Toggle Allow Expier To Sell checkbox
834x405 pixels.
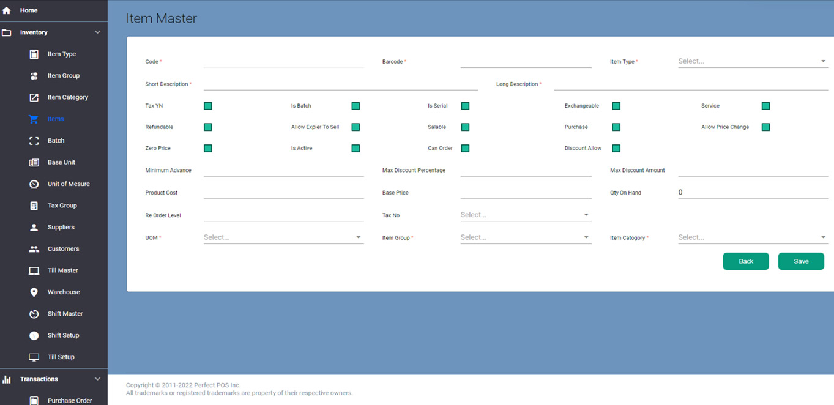tap(356, 127)
